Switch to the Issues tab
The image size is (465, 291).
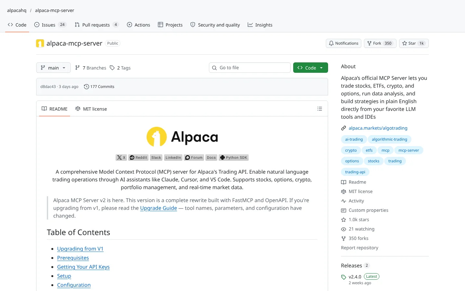50,25
